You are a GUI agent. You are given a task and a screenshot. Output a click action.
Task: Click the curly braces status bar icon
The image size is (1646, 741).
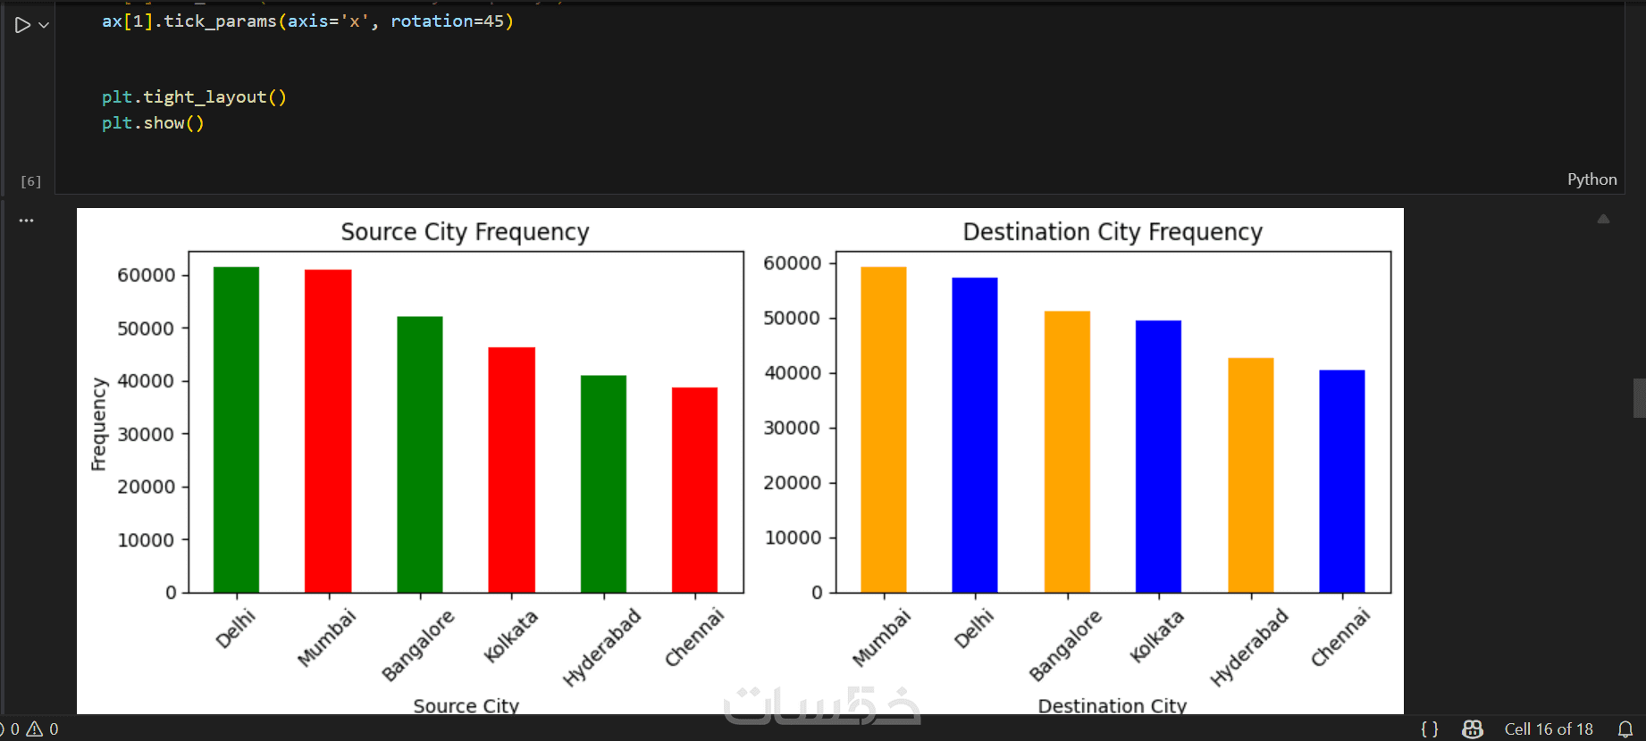(1430, 729)
